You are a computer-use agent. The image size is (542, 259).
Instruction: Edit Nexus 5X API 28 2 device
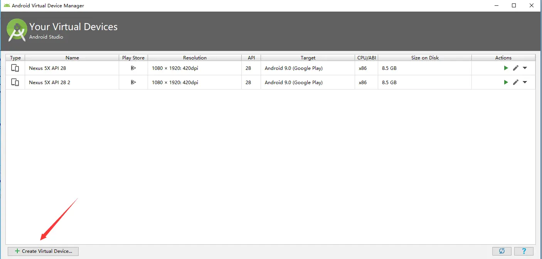[x=515, y=82]
